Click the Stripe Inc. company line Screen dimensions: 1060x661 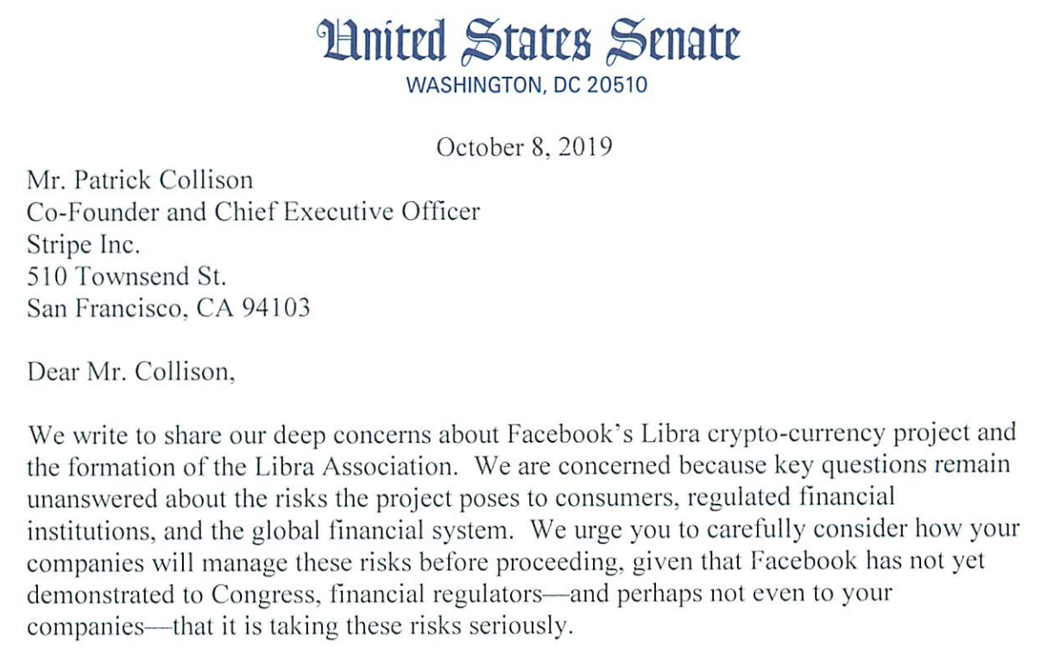pos(83,244)
